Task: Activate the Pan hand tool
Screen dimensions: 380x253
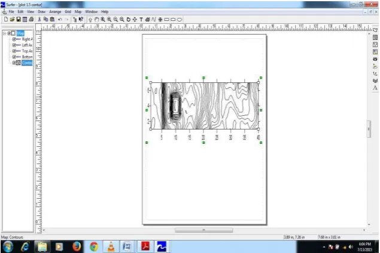Action: tap(97, 20)
